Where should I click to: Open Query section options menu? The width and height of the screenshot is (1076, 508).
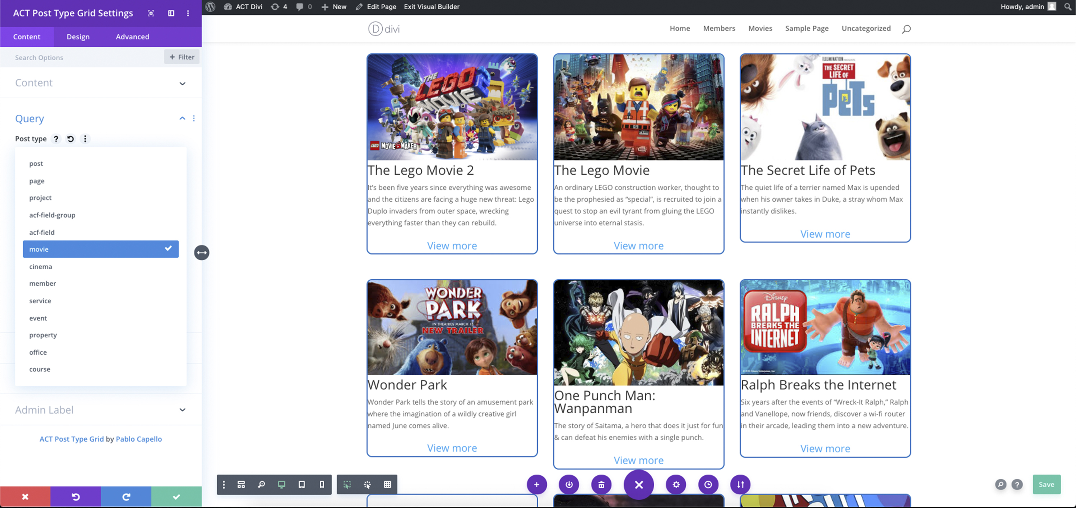(x=194, y=118)
